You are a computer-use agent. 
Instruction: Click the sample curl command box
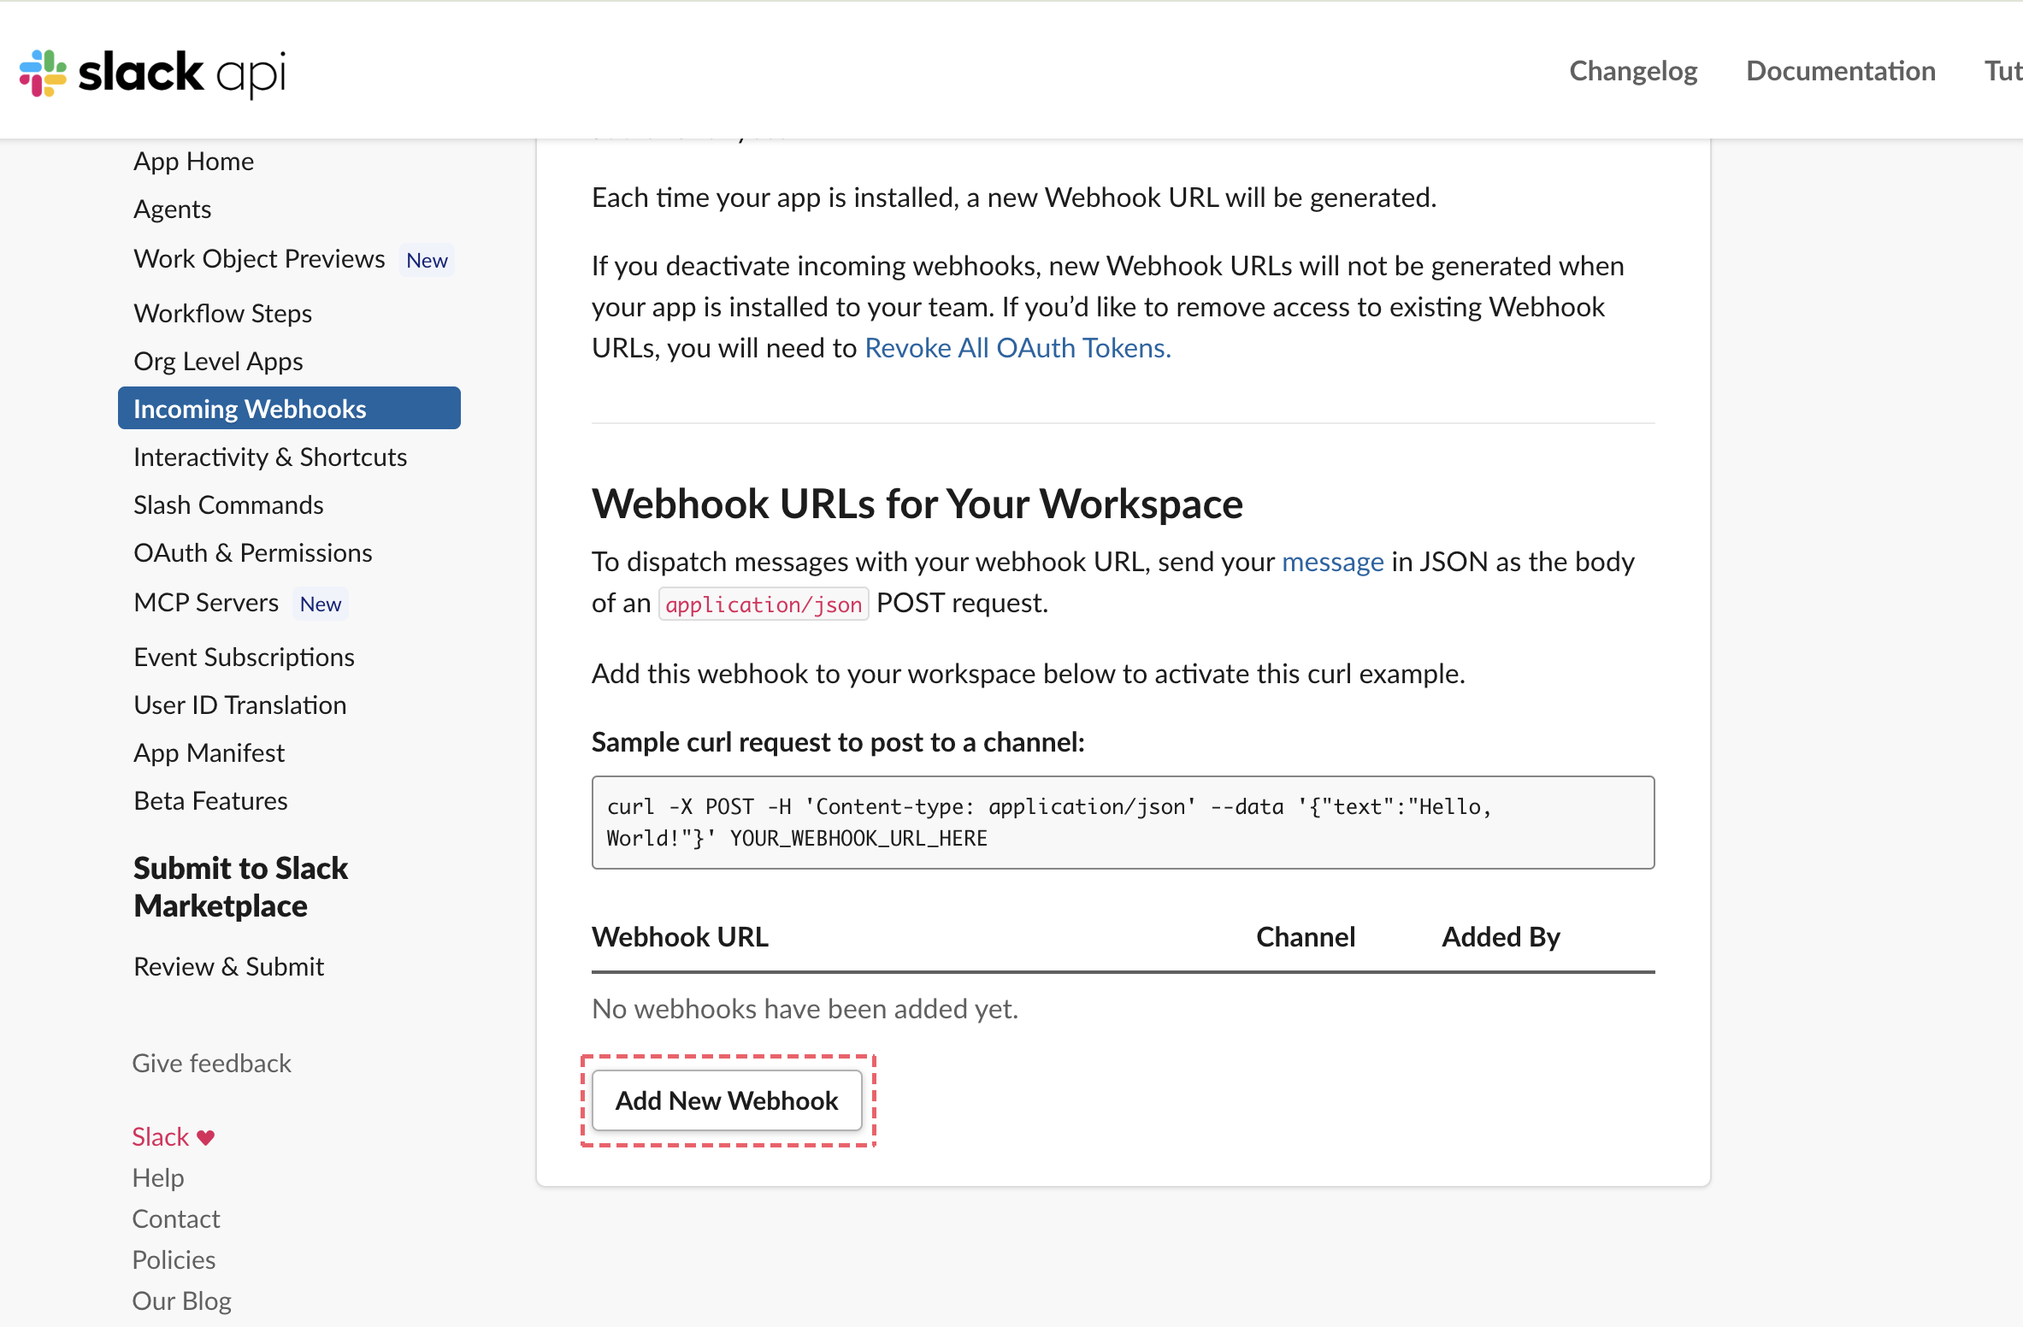point(1124,823)
